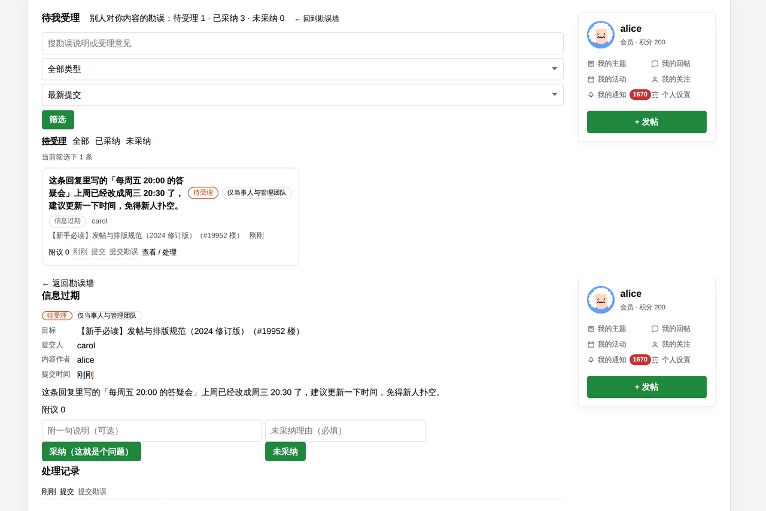Open 我的关注 icon in the lower sidebar card
The height and width of the screenshot is (511, 766).
click(x=655, y=344)
